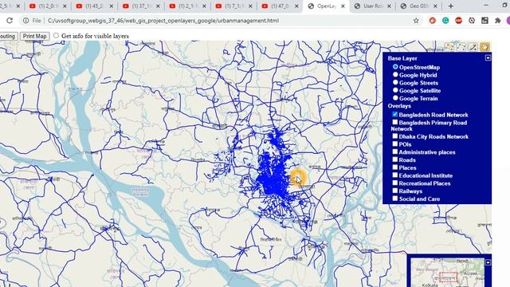This screenshot has height=287, width=510.
Task: Switch to the (1) 47_0 YouTube tab
Action: pyautogui.click(x=279, y=6)
